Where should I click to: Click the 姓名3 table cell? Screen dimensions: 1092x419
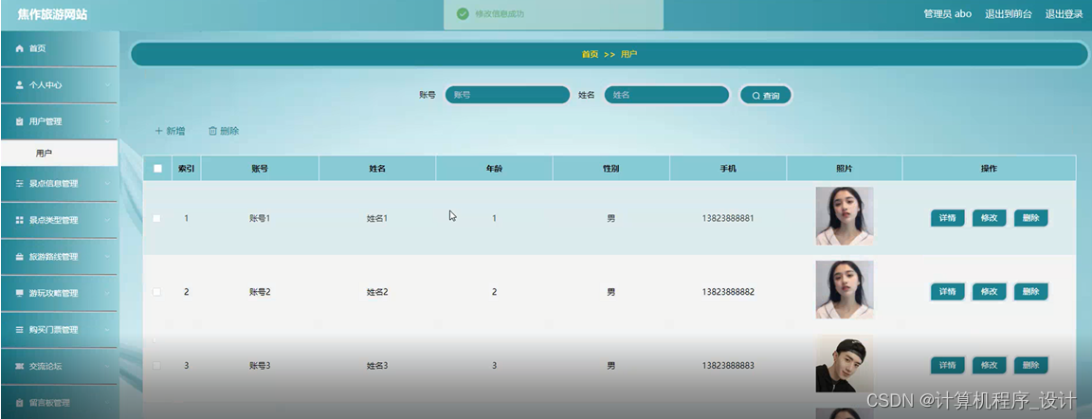coord(377,365)
